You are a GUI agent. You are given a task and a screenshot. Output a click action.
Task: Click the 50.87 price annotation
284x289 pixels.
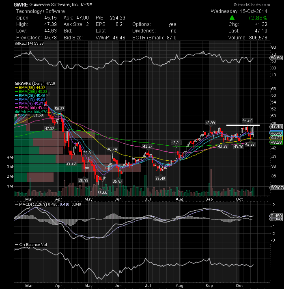click(x=60, y=108)
